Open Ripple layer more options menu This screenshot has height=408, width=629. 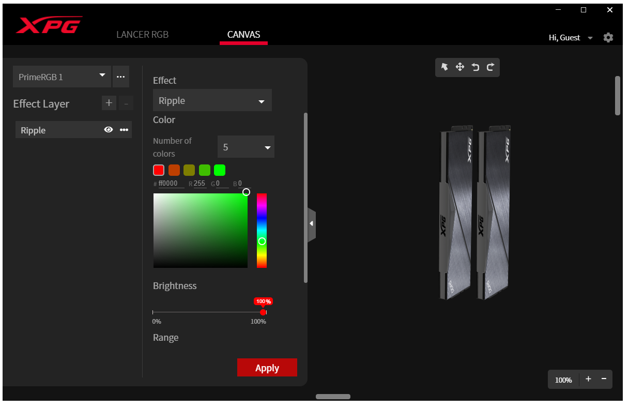(124, 130)
